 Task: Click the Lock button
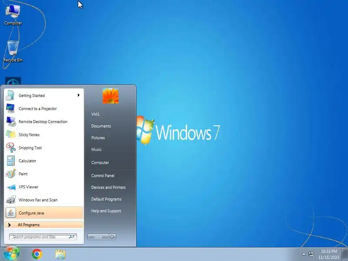(98, 237)
